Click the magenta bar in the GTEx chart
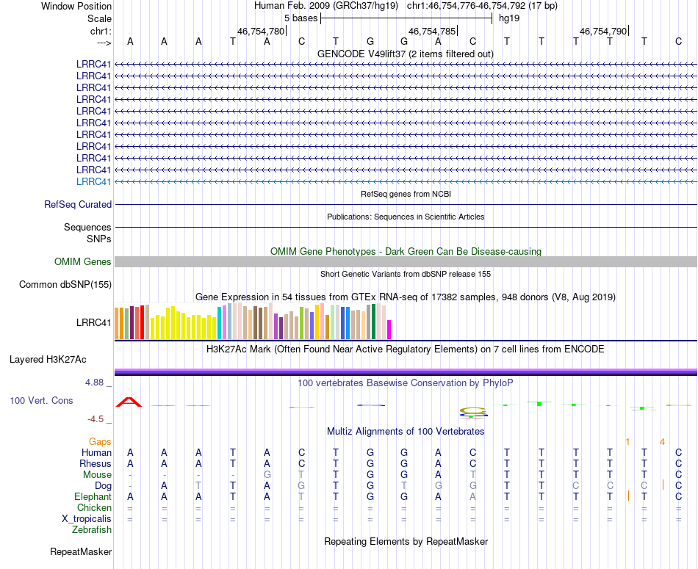Screen dimensions: 698x569 pos(389,330)
